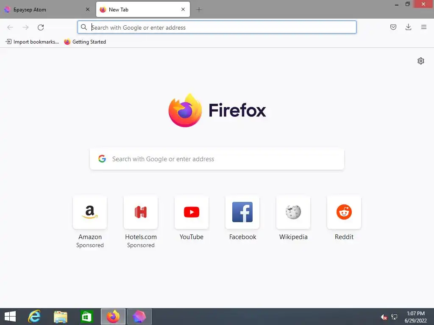
Task: Click the address bar search field
Action: (217, 28)
